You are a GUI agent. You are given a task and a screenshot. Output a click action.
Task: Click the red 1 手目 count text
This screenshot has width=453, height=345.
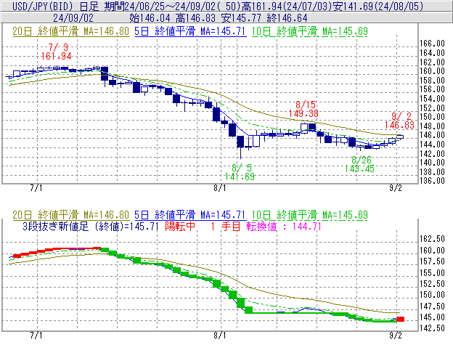[x=226, y=226]
